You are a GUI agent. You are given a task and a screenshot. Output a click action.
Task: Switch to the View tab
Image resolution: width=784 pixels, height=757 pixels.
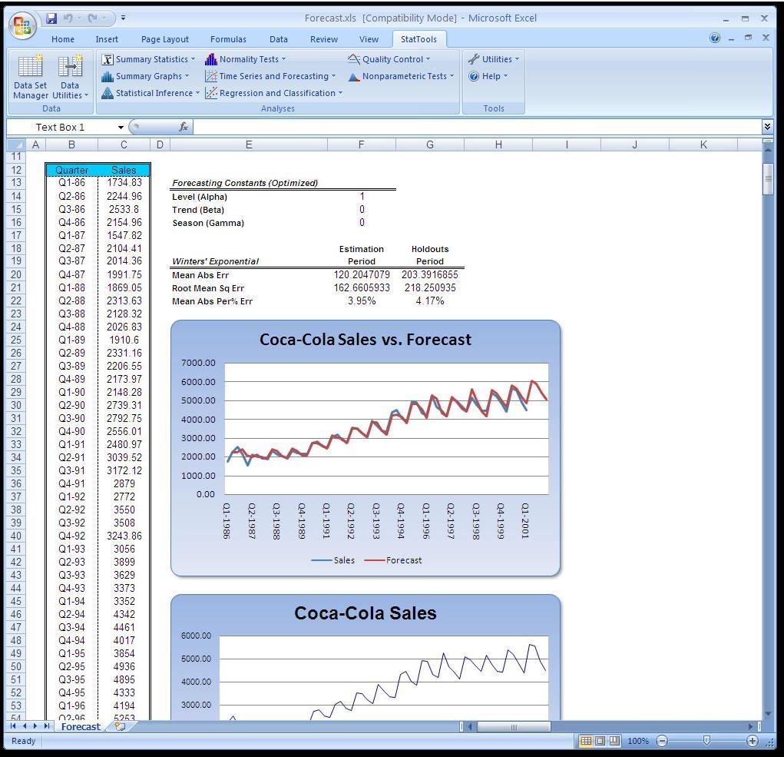(x=369, y=39)
